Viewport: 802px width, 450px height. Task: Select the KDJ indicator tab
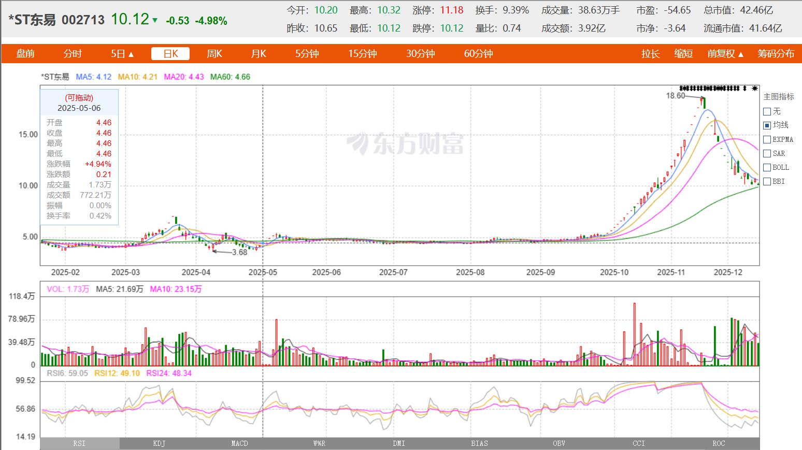pos(160,443)
